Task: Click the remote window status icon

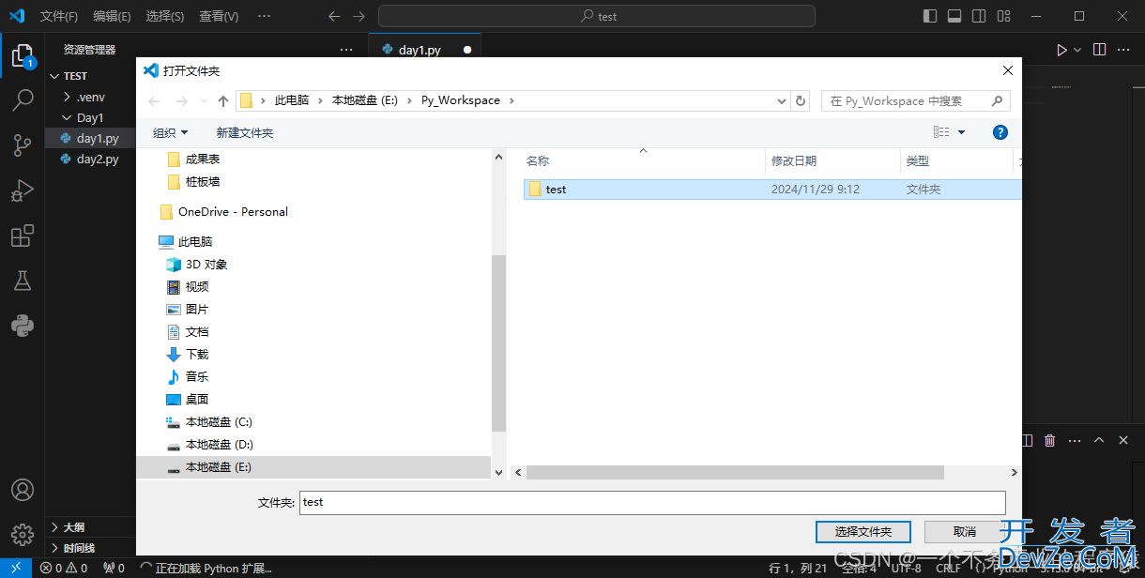Action: (16, 568)
